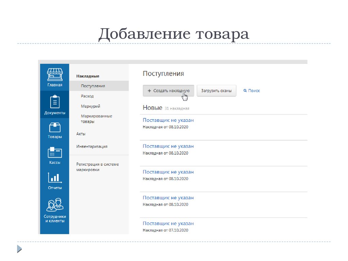Open Маркированные товары menu item

(96, 119)
